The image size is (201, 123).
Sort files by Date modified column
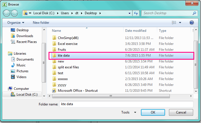pos(136,31)
